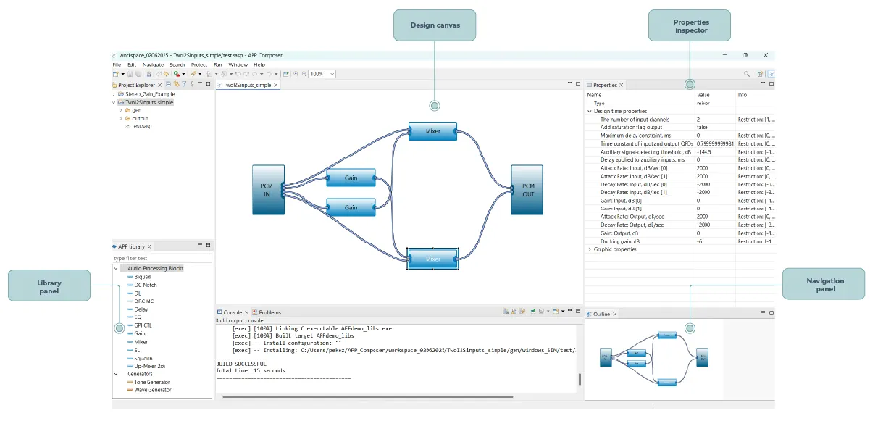Maximize the Project Explorer panel
The height and width of the screenshot is (421, 870).
tap(209, 84)
